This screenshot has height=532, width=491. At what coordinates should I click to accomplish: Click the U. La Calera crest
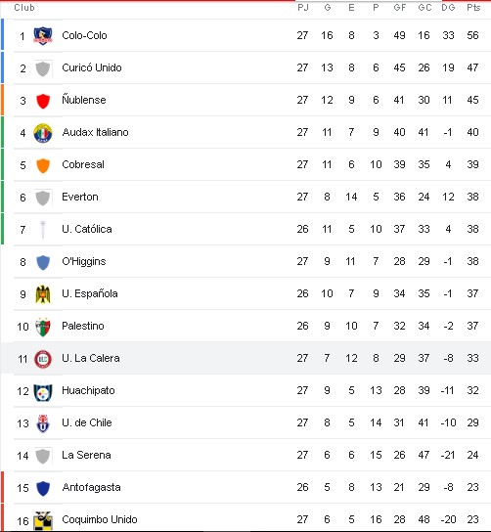[43, 359]
